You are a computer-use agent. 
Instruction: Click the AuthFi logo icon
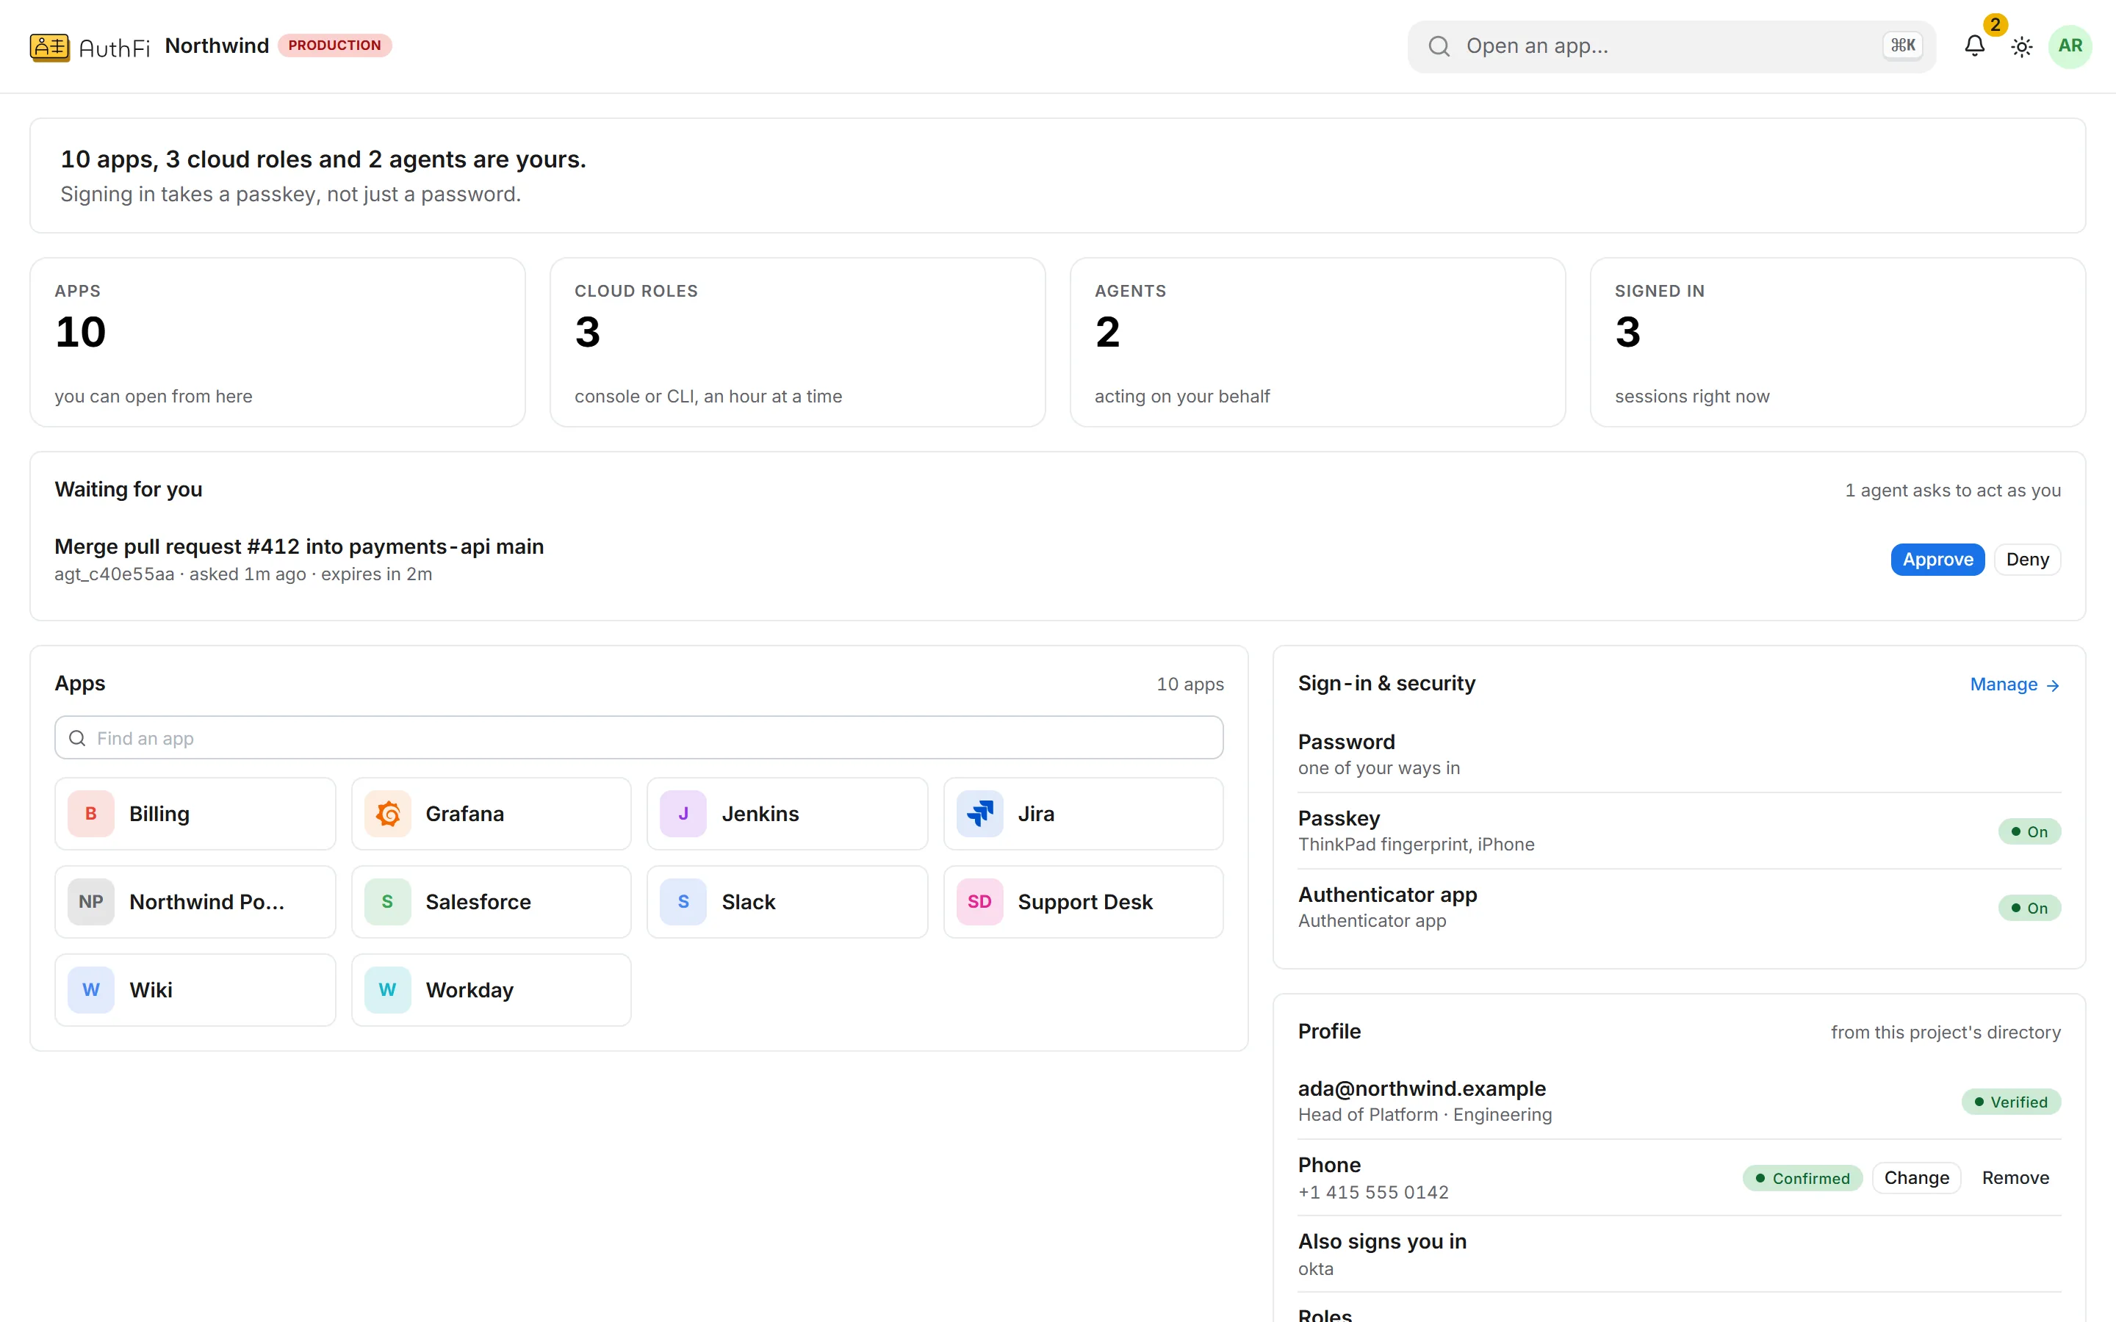coord(49,46)
